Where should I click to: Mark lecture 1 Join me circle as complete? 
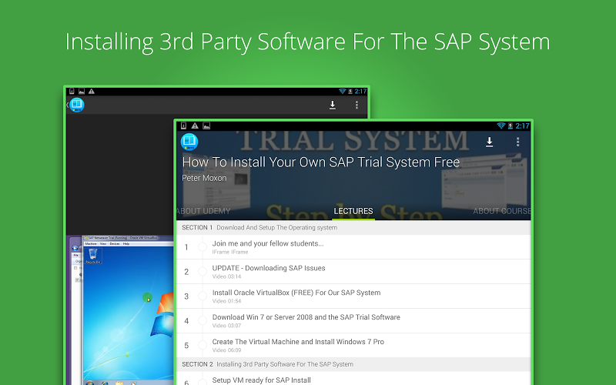pos(203,247)
